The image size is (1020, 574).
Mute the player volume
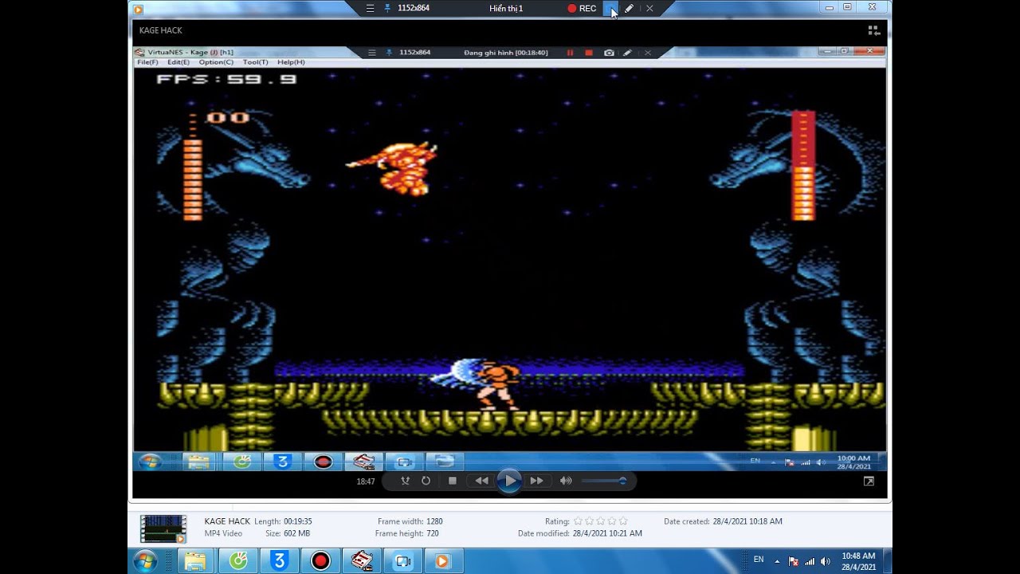(566, 481)
